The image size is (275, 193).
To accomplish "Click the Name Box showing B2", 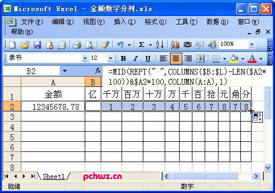I will (x=31, y=71).
